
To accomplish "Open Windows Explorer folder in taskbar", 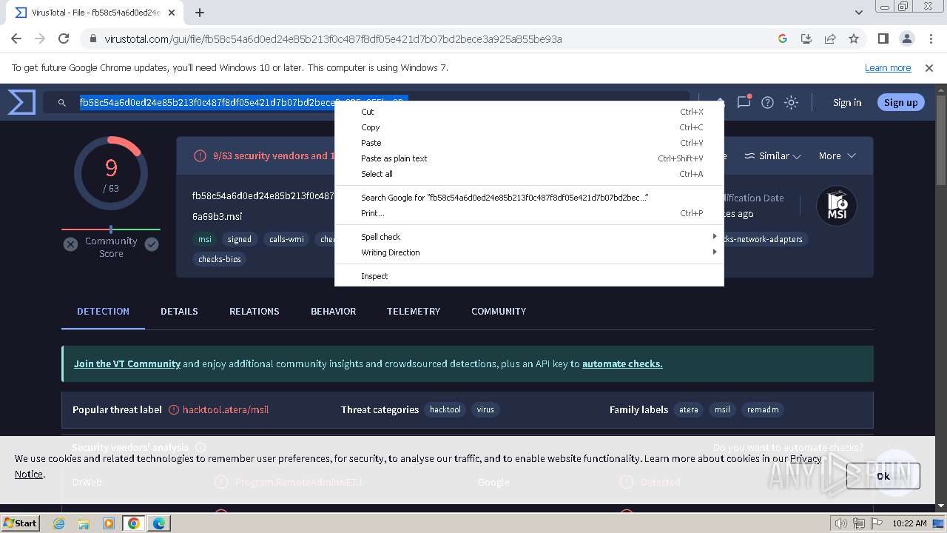I will point(84,523).
